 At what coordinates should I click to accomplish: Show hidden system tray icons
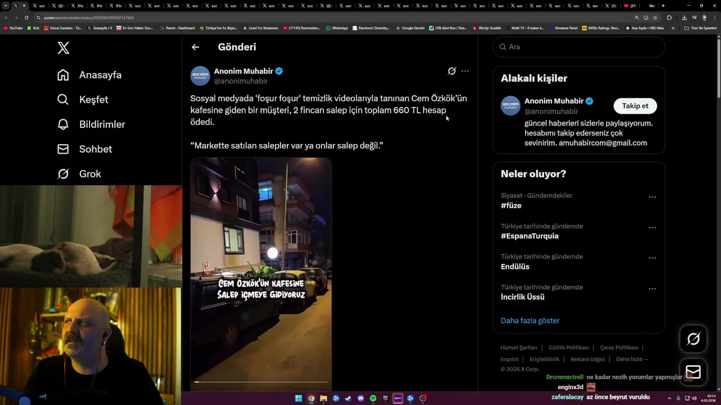coord(670,398)
